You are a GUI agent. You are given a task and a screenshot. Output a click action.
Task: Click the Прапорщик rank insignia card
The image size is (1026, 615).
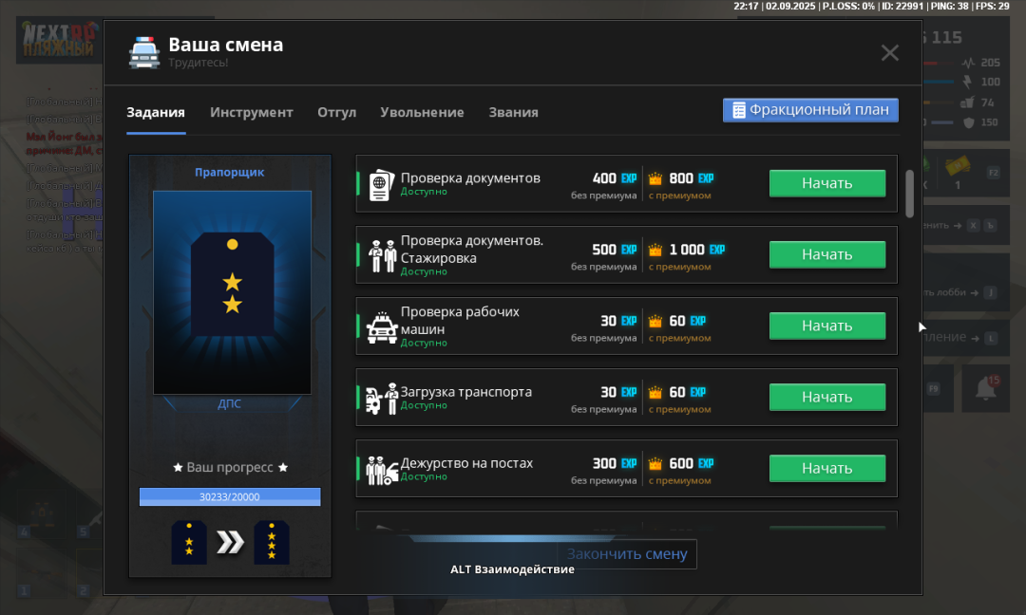(x=232, y=292)
